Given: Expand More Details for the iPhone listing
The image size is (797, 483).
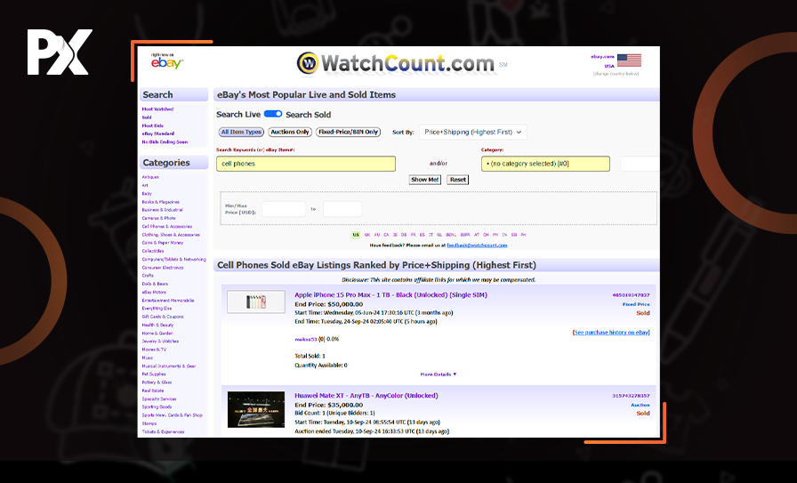Looking at the screenshot, I should click(439, 374).
